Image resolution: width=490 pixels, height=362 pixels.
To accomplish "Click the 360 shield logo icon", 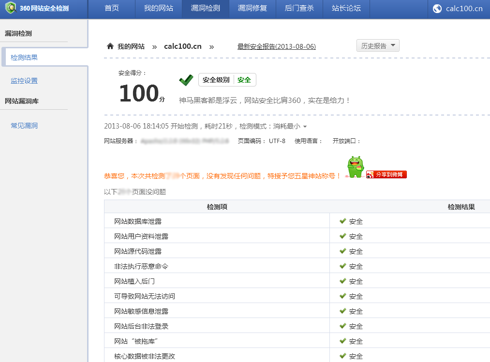I will (x=11, y=8).
